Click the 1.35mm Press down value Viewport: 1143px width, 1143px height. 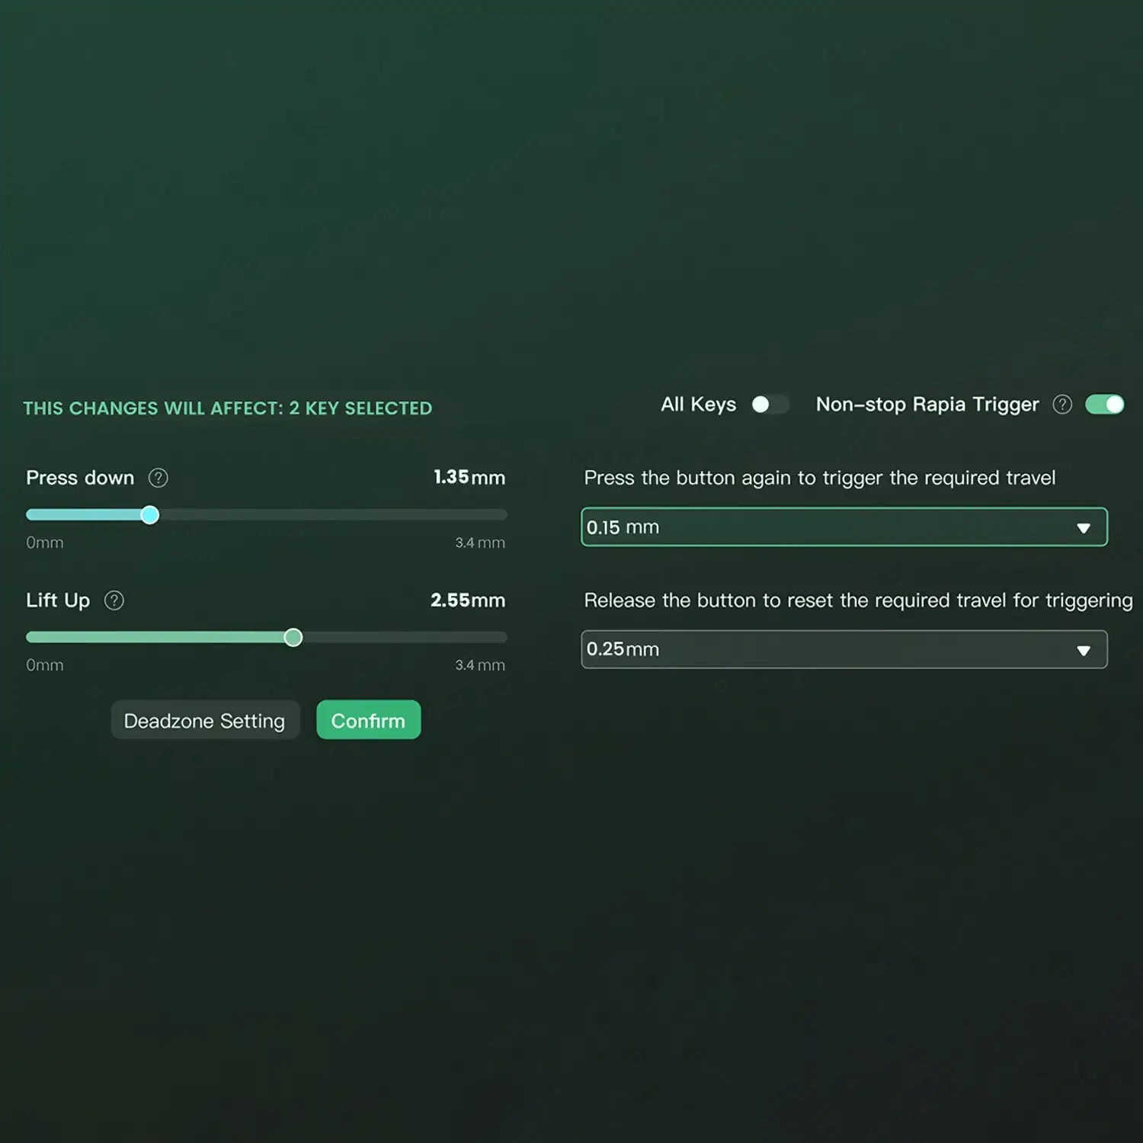point(469,478)
